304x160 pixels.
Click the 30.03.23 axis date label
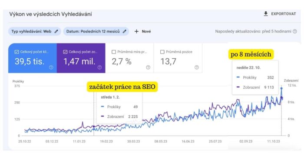pos(133,141)
